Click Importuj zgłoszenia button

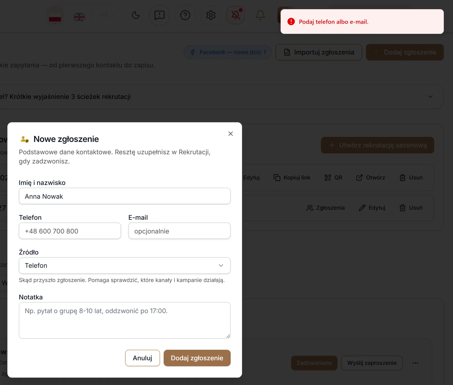click(x=319, y=52)
